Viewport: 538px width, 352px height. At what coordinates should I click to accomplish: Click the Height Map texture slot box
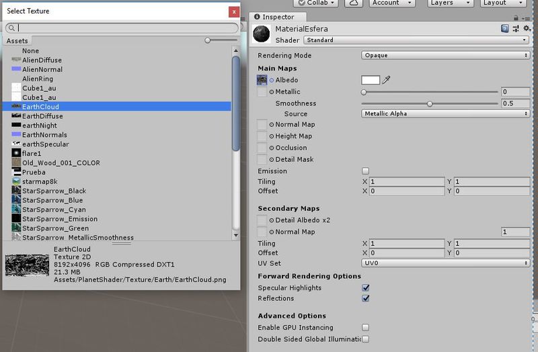coord(262,136)
